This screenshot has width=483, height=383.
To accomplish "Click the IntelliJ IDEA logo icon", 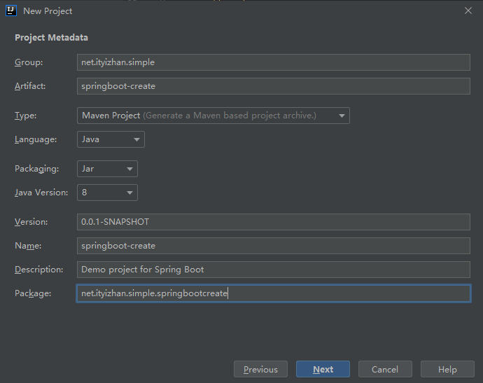I will 11,11.
